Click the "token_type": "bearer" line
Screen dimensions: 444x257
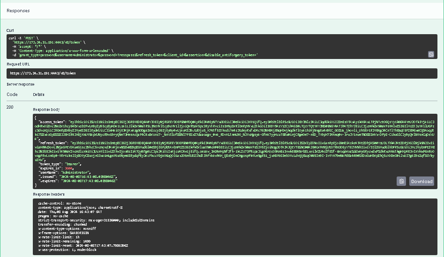[60, 164]
